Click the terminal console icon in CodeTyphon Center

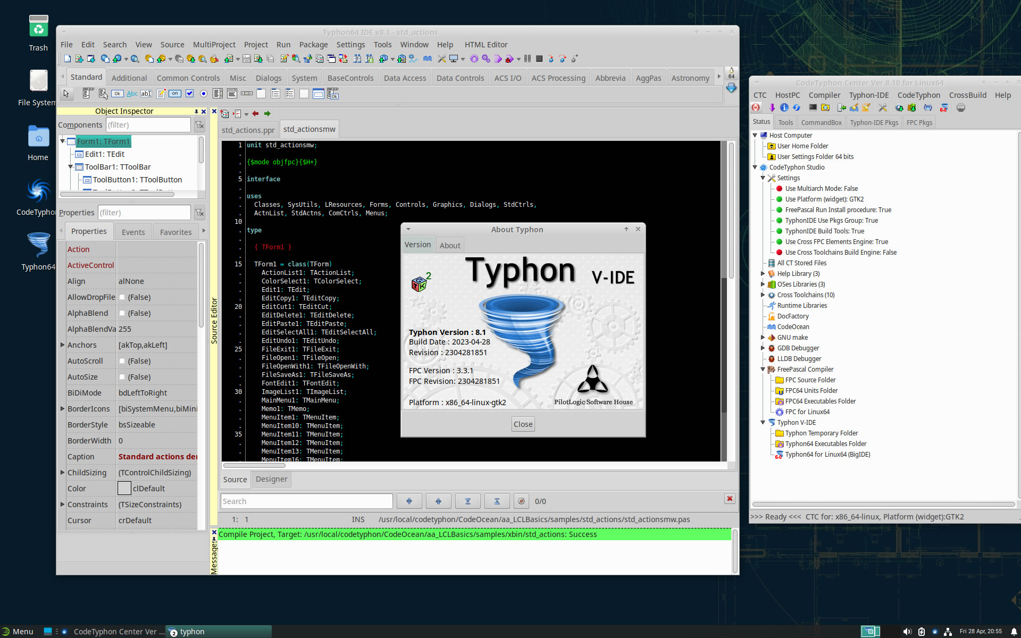pyautogui.click(x=813, y=107)
